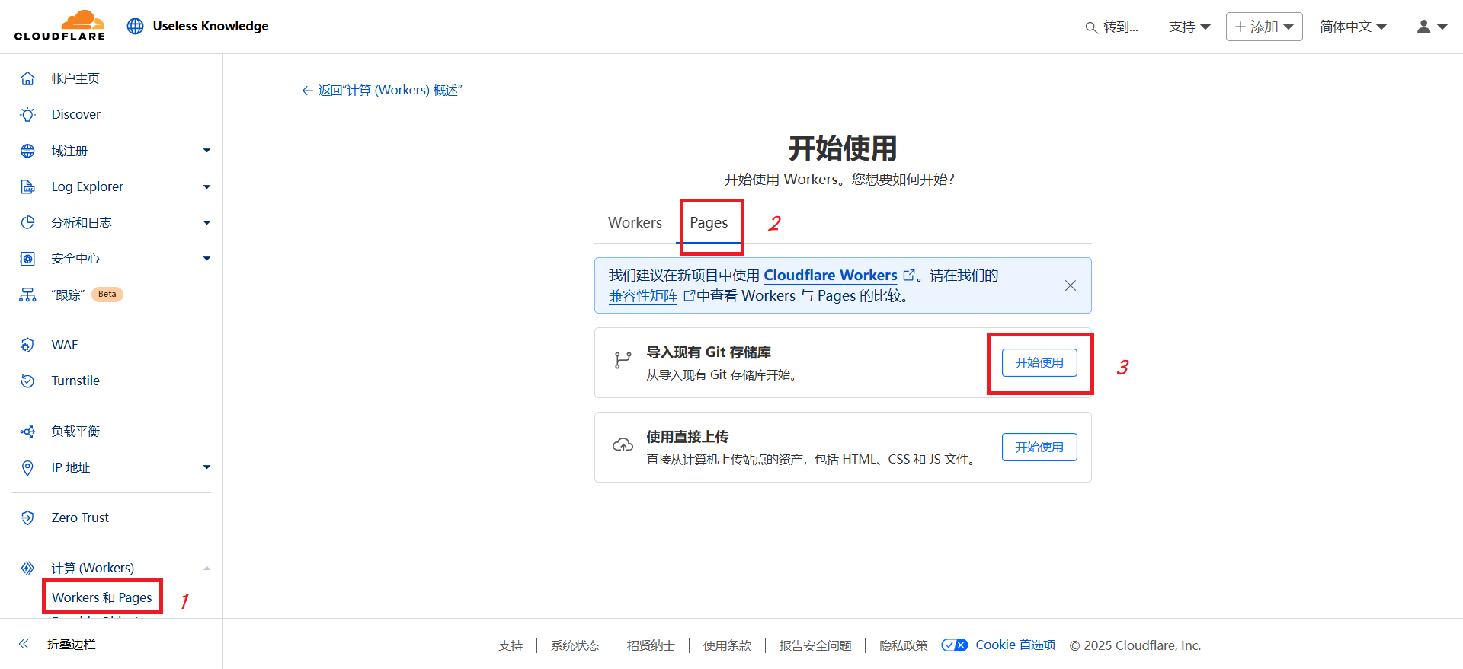Click the Zero Trust icon

[27, 518]
